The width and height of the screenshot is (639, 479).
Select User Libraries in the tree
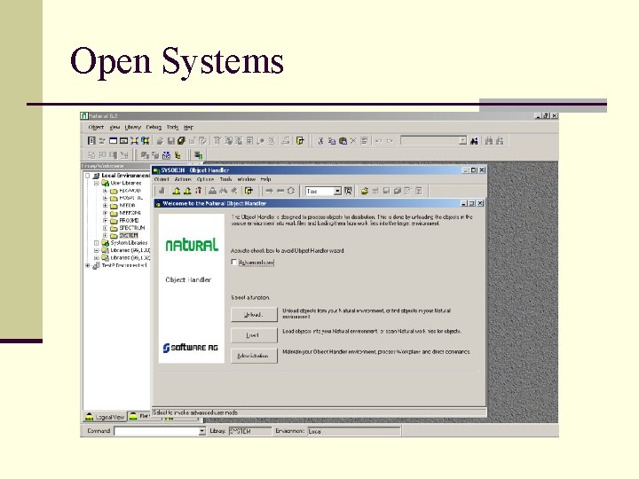point(126,184)
